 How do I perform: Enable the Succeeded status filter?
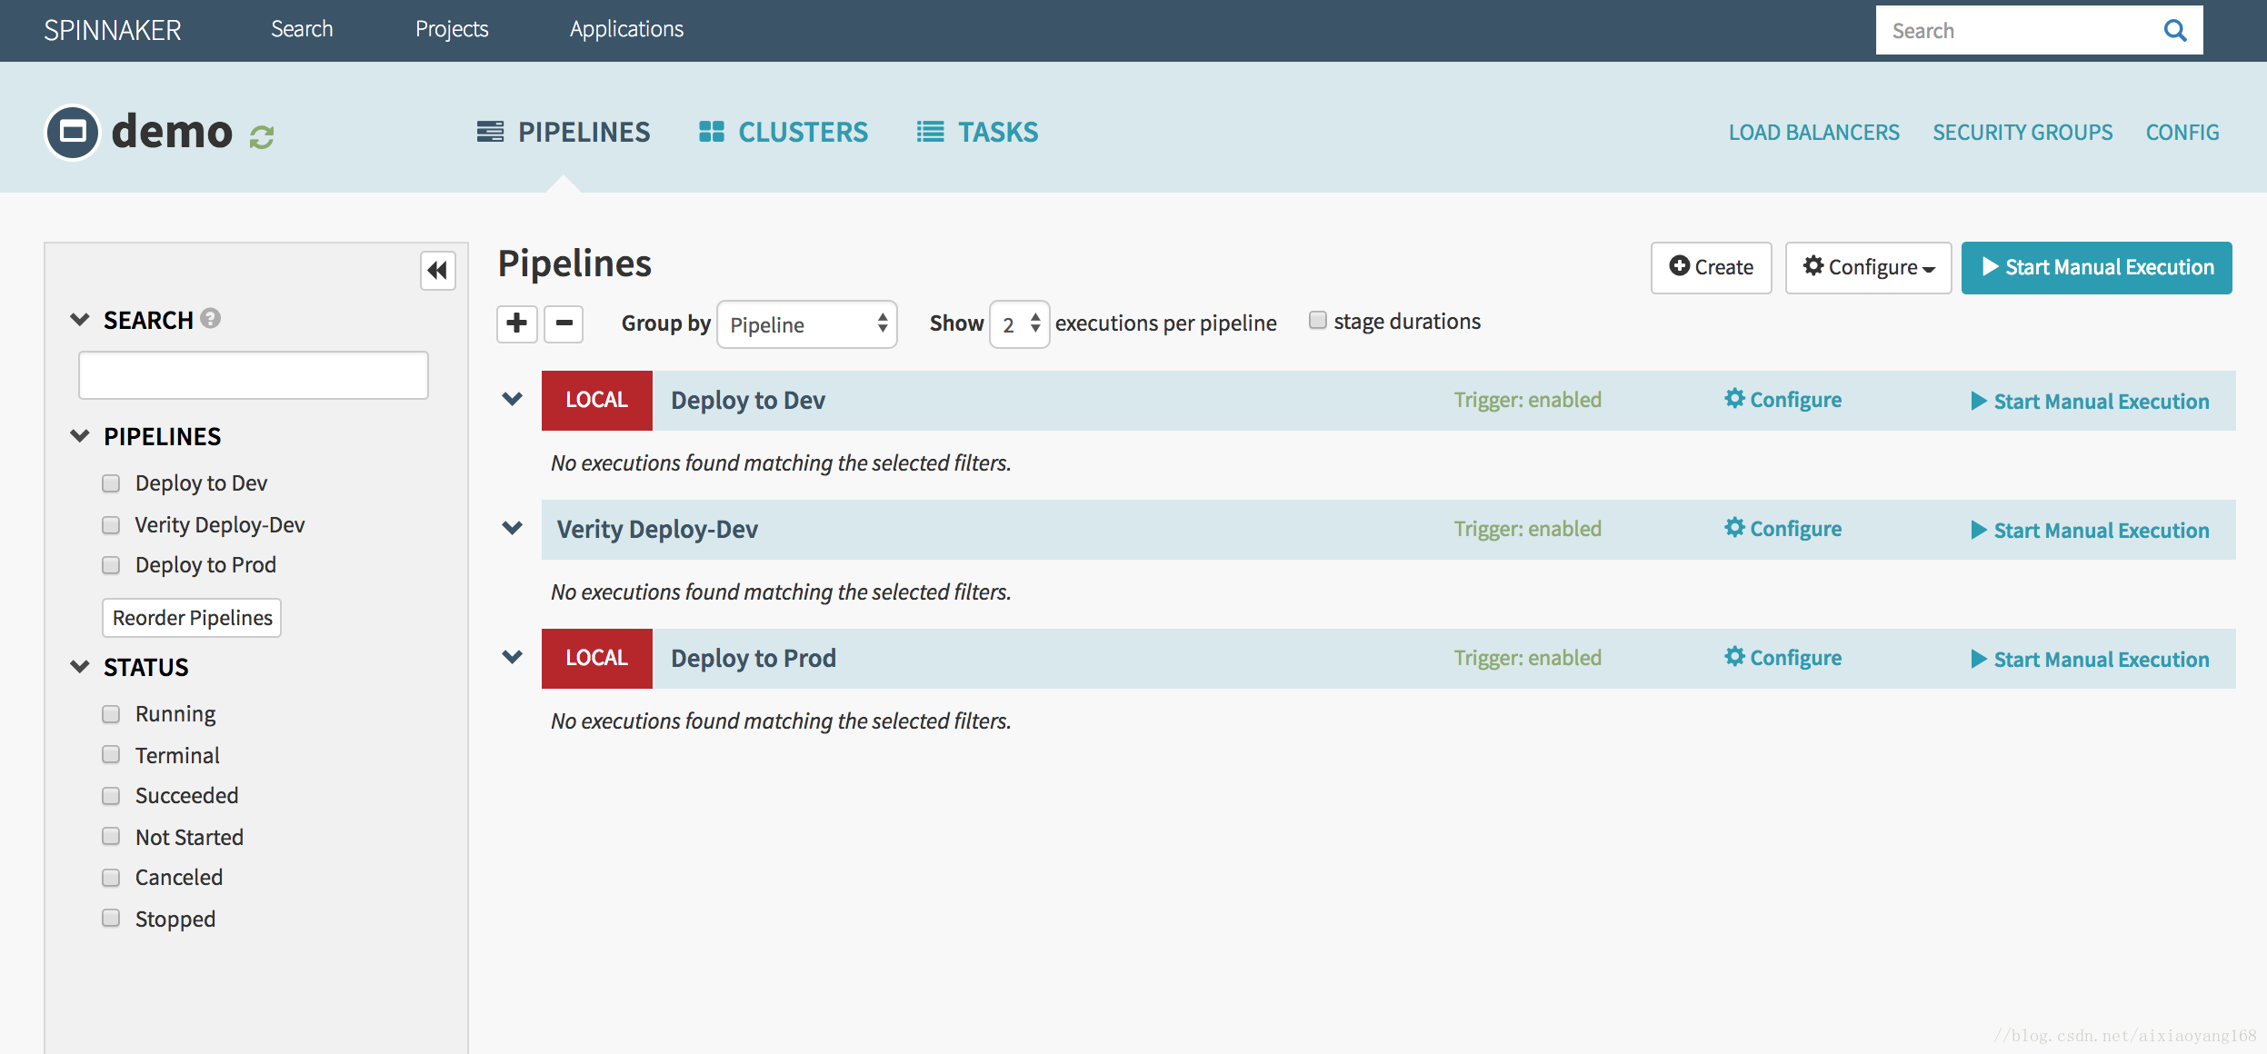pyautogui.click(x=111, y=796)
